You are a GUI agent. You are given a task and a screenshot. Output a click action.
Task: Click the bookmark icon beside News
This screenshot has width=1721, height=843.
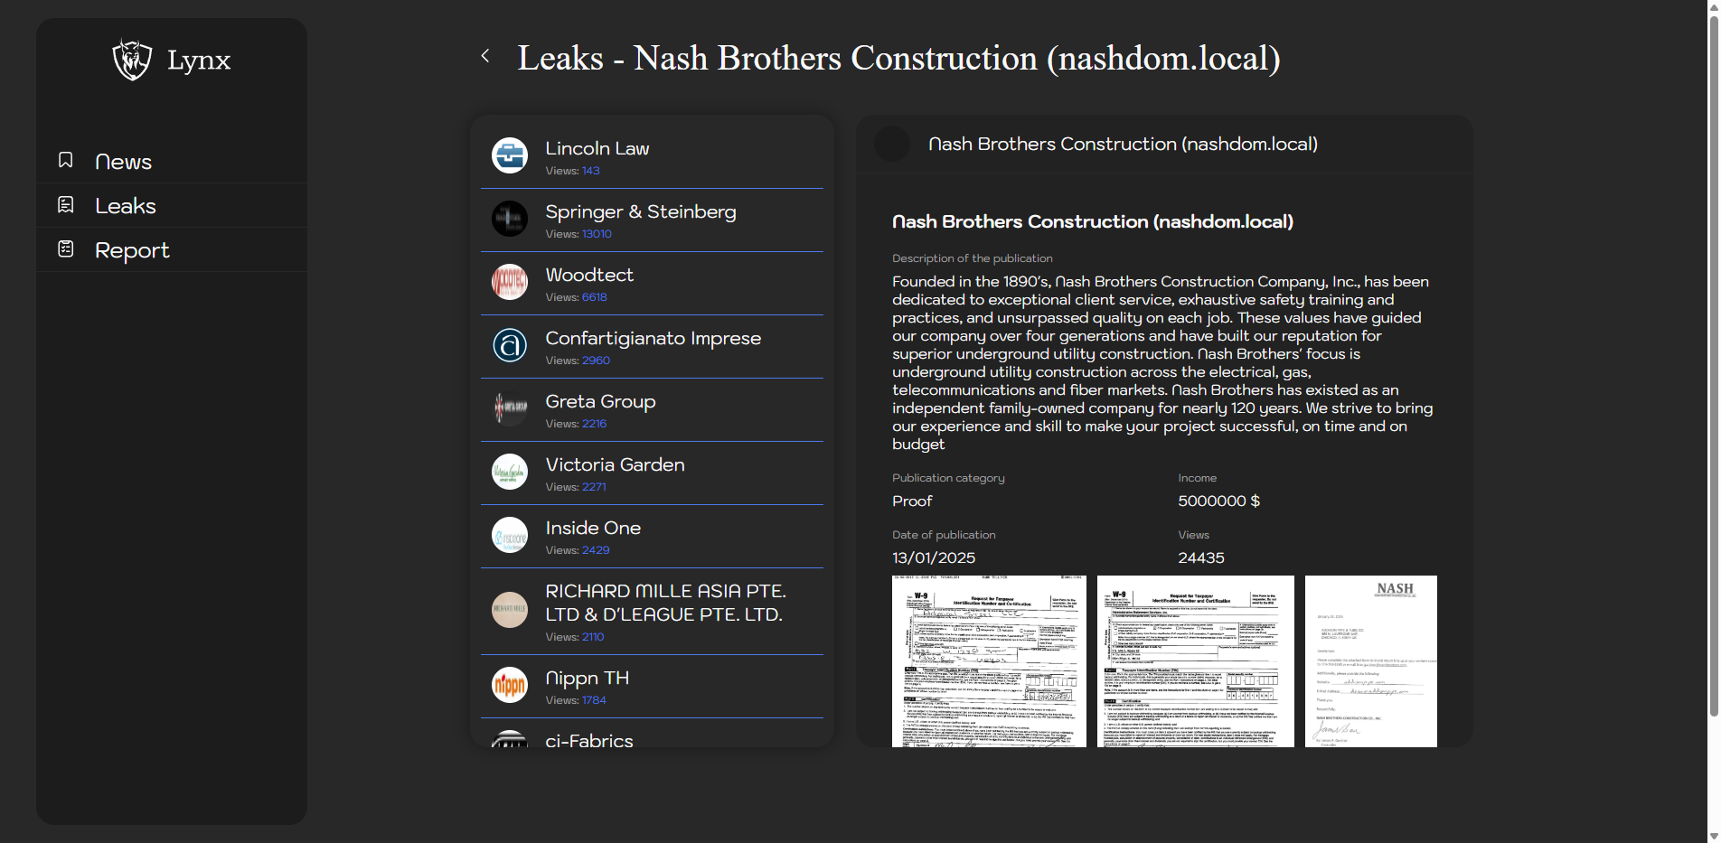point(66,161)
